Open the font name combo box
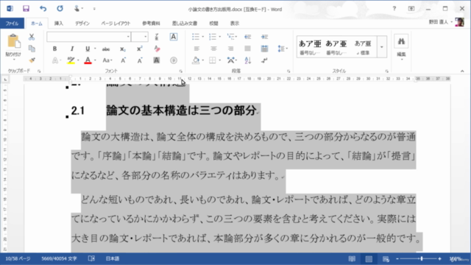The image size is (471, 265). point(88,37)
